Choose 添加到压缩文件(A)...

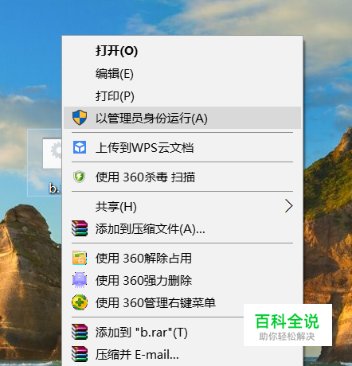pyautogui.click(x=182, y=228)
